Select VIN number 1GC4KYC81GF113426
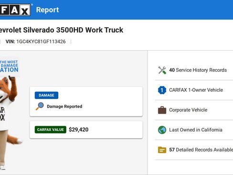233x175 pixels. pos(41,42)
